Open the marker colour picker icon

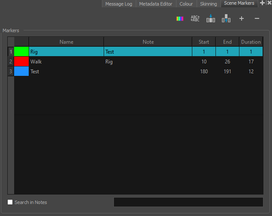tap(180, 18)
